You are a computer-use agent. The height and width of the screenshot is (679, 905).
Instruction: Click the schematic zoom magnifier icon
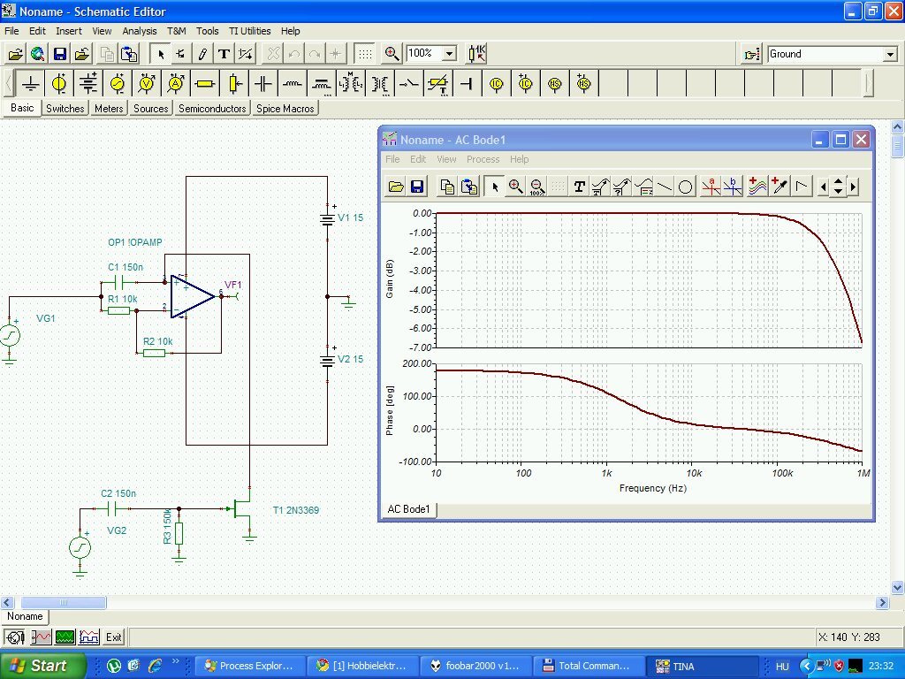click(392, 54)
